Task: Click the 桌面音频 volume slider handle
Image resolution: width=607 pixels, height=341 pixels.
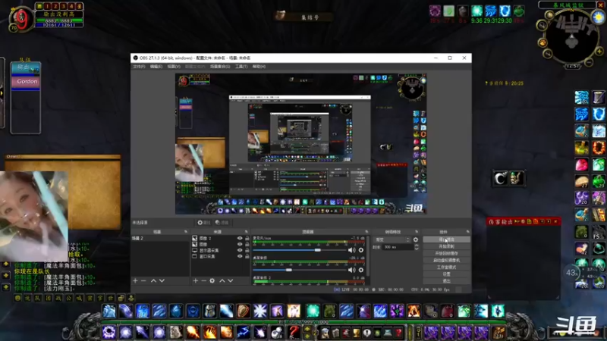Action: [x=289, y=270]
